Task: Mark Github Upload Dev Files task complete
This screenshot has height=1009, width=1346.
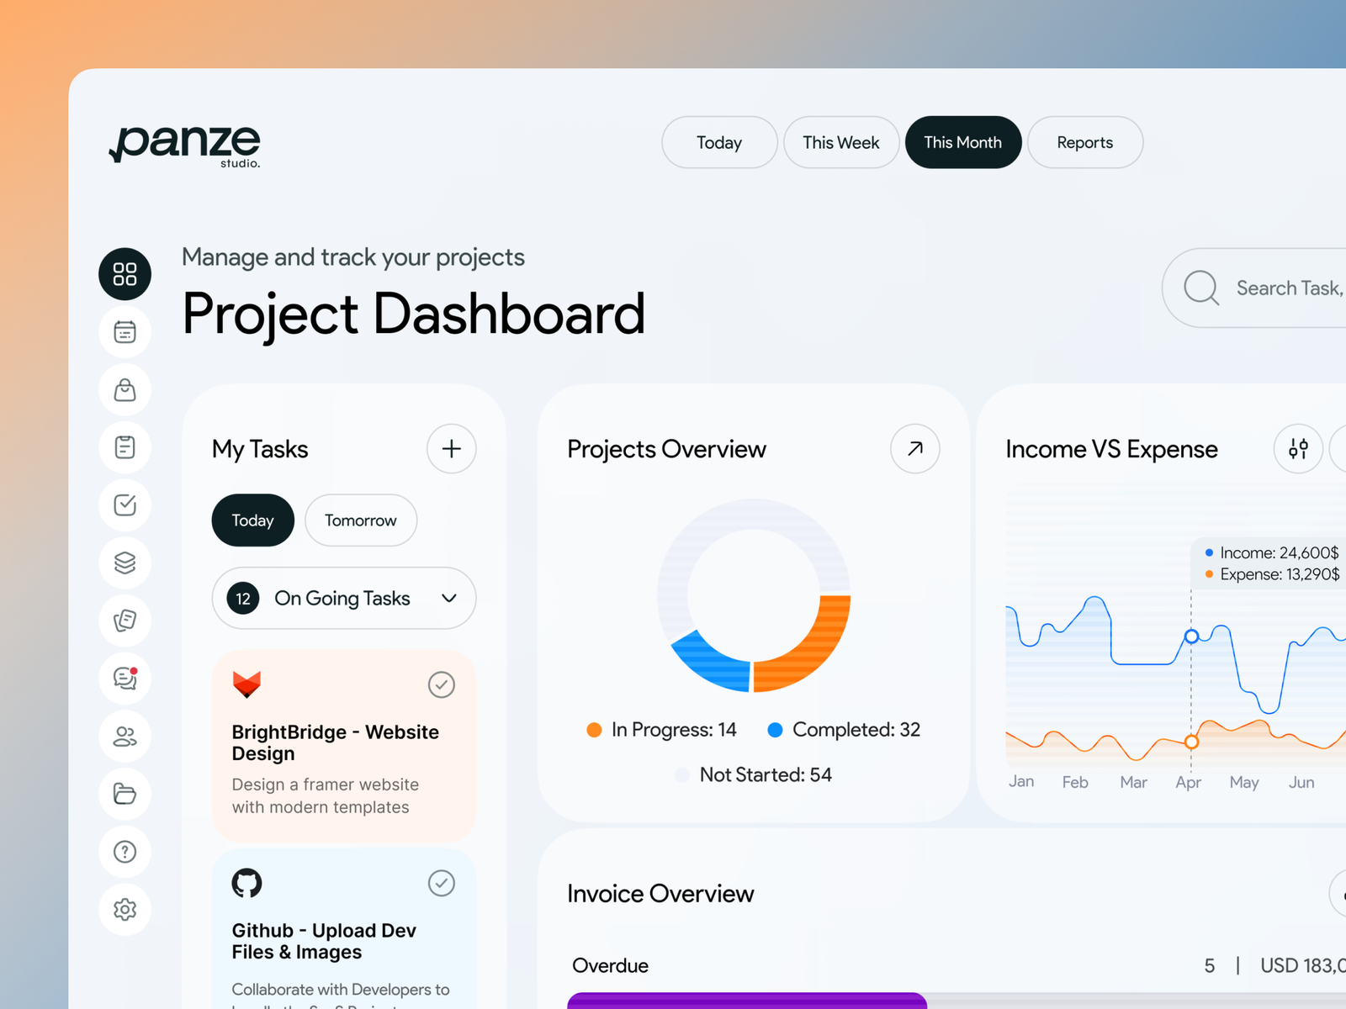Action: pos(442,883)
